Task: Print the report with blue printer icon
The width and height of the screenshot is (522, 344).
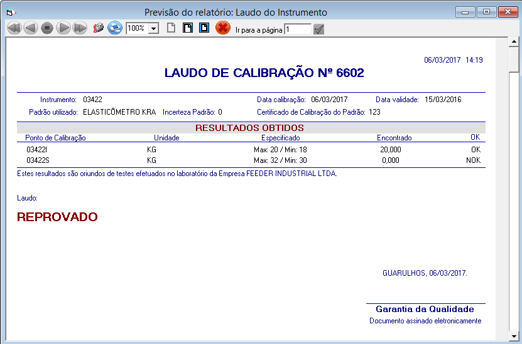Action: coord(115,28)
